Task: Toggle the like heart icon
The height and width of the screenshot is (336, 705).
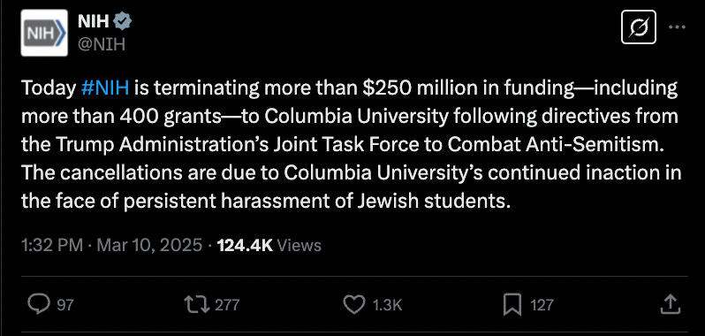Action: 354,304
